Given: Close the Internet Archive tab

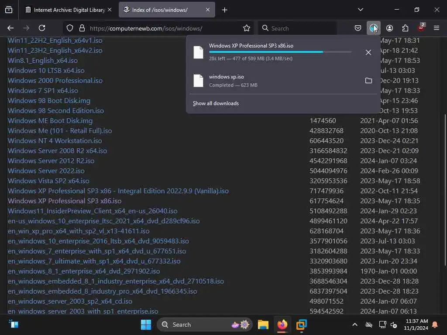Looking at the screenshot, I should click(110, 10).
